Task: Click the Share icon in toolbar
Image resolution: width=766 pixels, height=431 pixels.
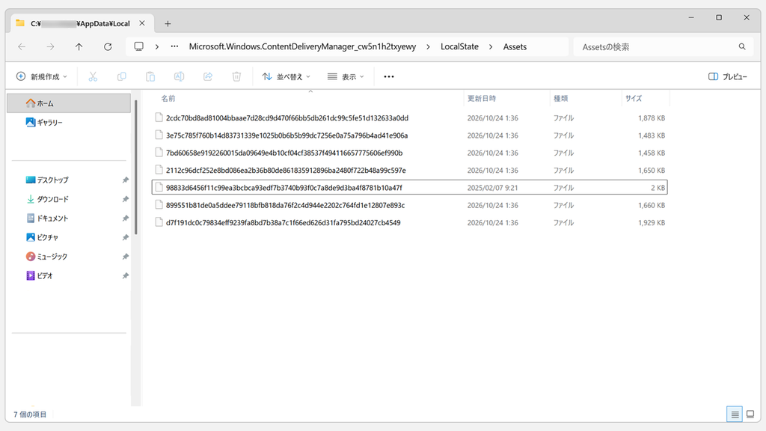Action: point(208,77)
